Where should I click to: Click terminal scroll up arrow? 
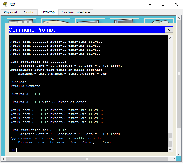[x=170, y=38]
